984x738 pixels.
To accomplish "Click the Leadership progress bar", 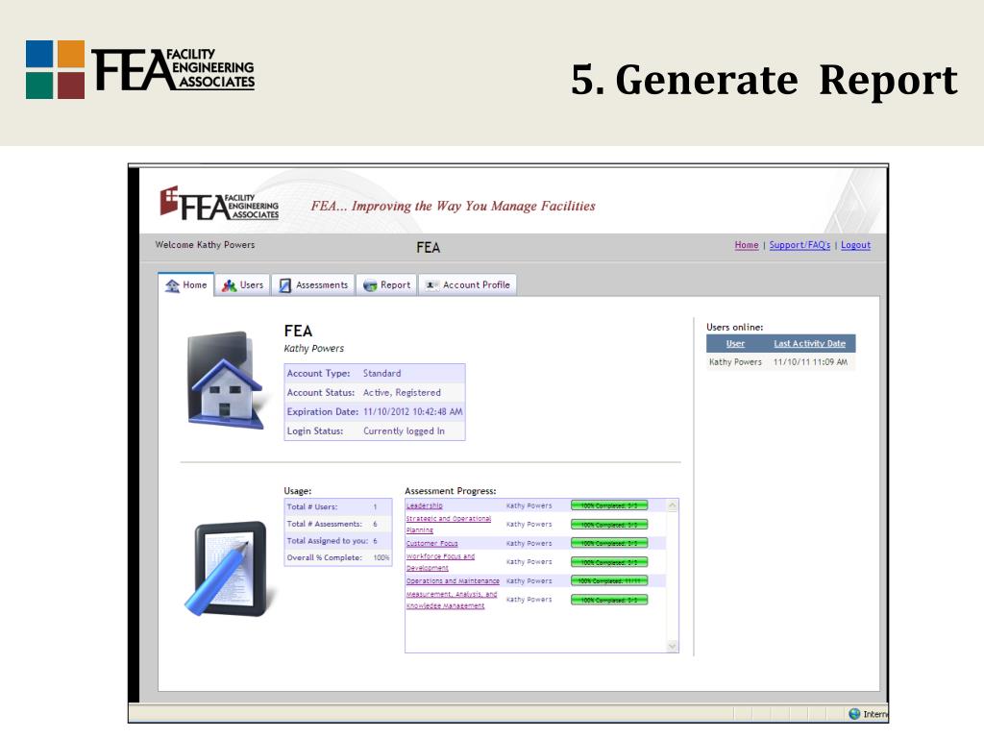I will [x=608, y=505].
